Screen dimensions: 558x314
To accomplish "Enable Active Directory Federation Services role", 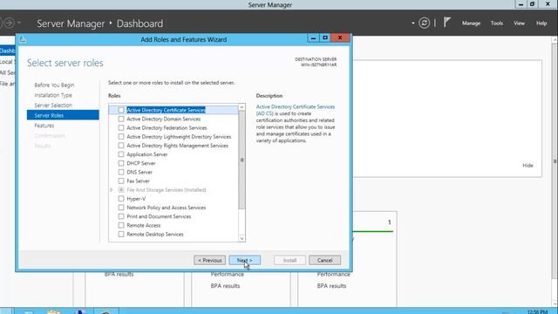I will click(121, 128).
